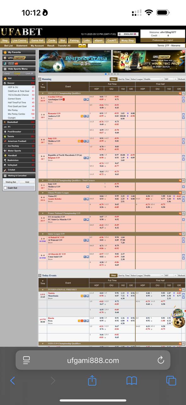Open Safari page menu icon in address bar
Viewport: 186px width, 405px height.
26,360
